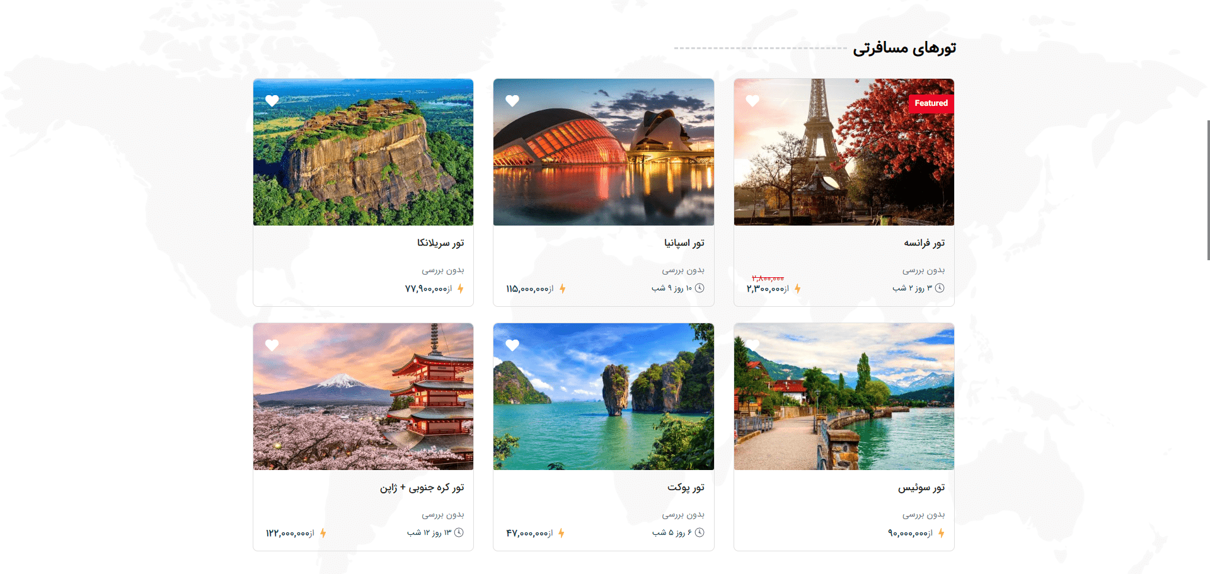Click heart icon on Switzerland tour photo
1210x574 pixels.
pos(752,345)
